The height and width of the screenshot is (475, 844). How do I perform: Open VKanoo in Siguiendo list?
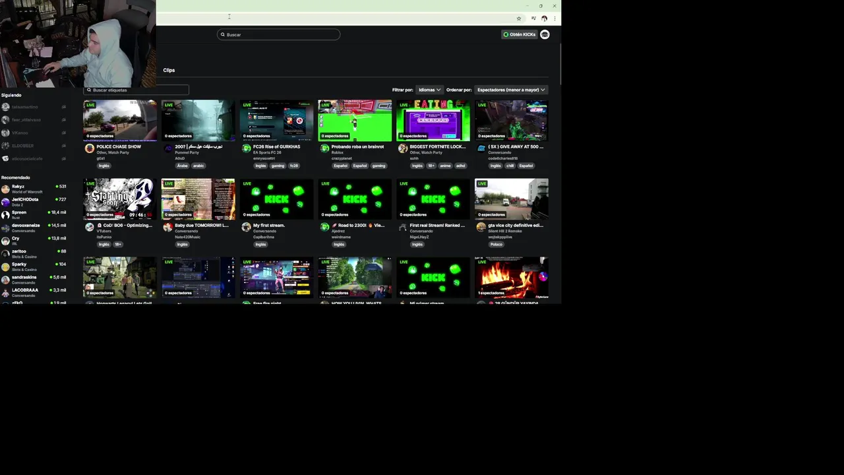coord(34,133)
